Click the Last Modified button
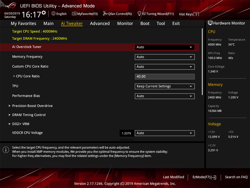Screen dimensions: 250x188 pos(174,177)
